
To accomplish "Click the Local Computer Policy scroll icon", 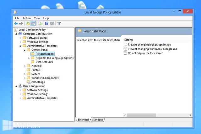I will (x=16, y=30).
